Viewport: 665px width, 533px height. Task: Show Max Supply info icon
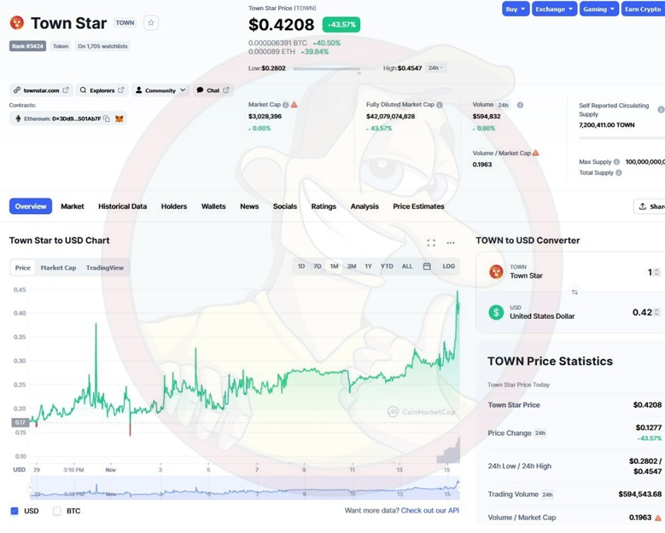pyautogui.click(x=616, y=162)
